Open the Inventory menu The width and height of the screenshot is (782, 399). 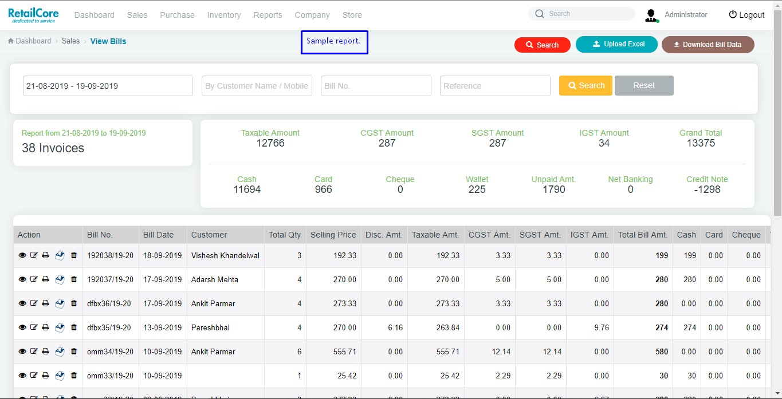point(224,15)
